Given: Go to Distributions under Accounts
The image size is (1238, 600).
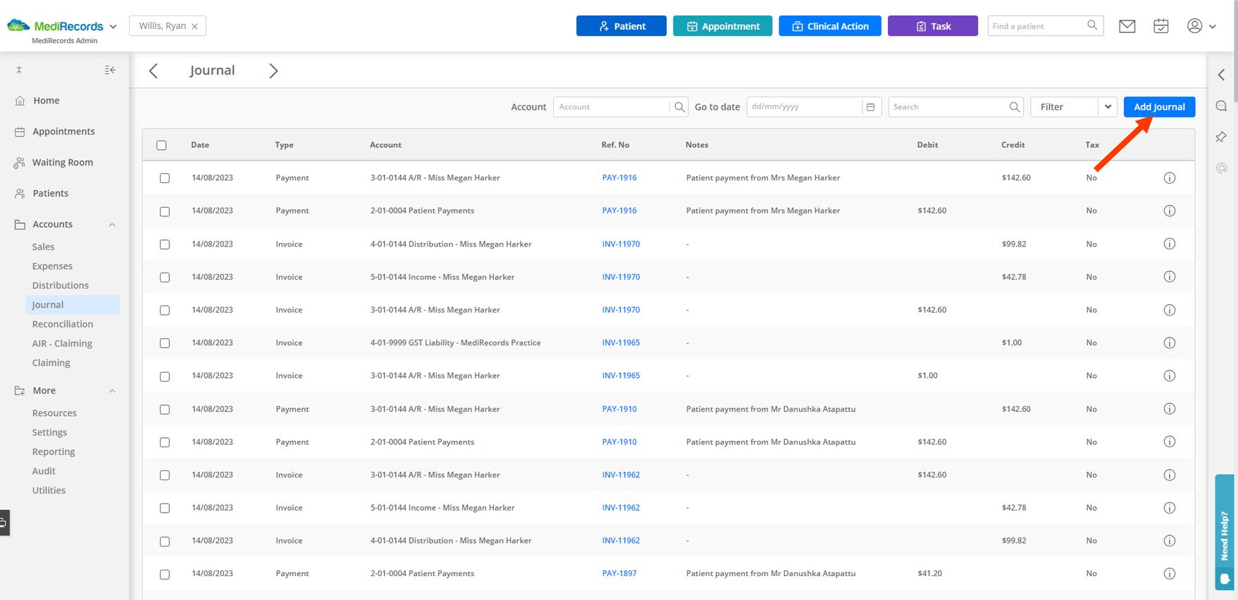Looking at the screenshot, I should [61, 285].
